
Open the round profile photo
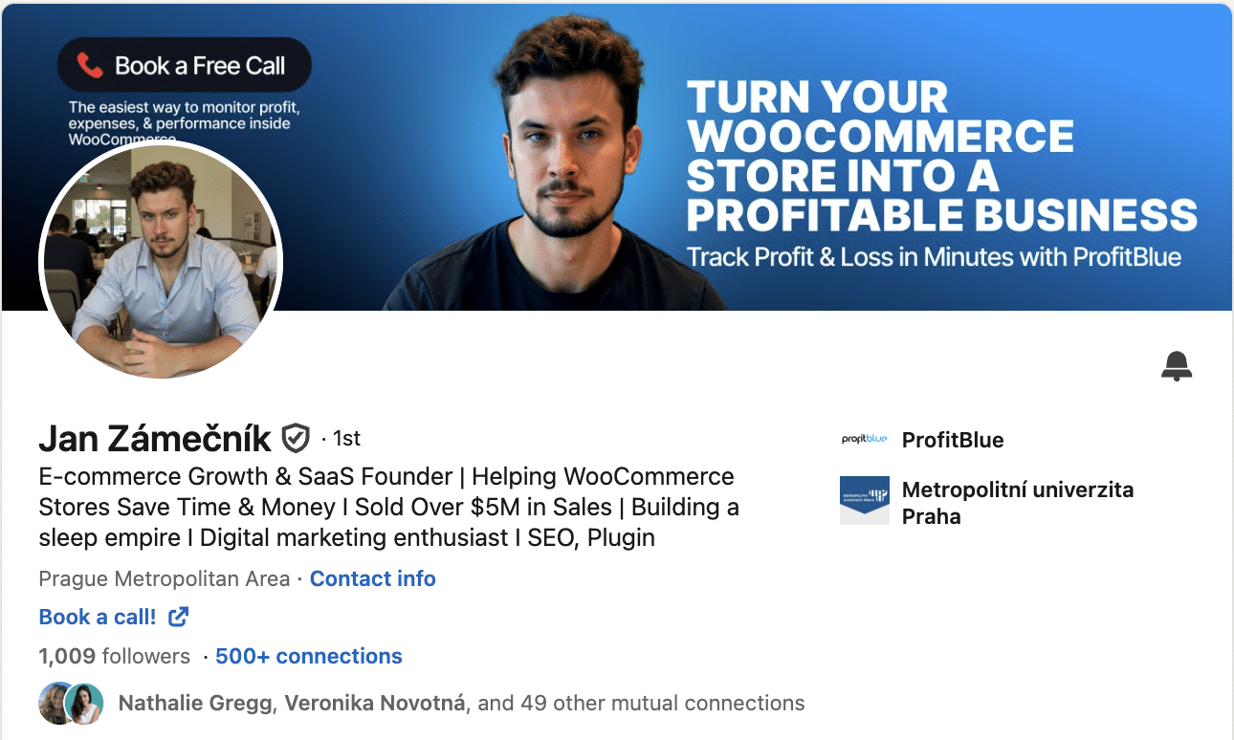click(x=161, y=261)
